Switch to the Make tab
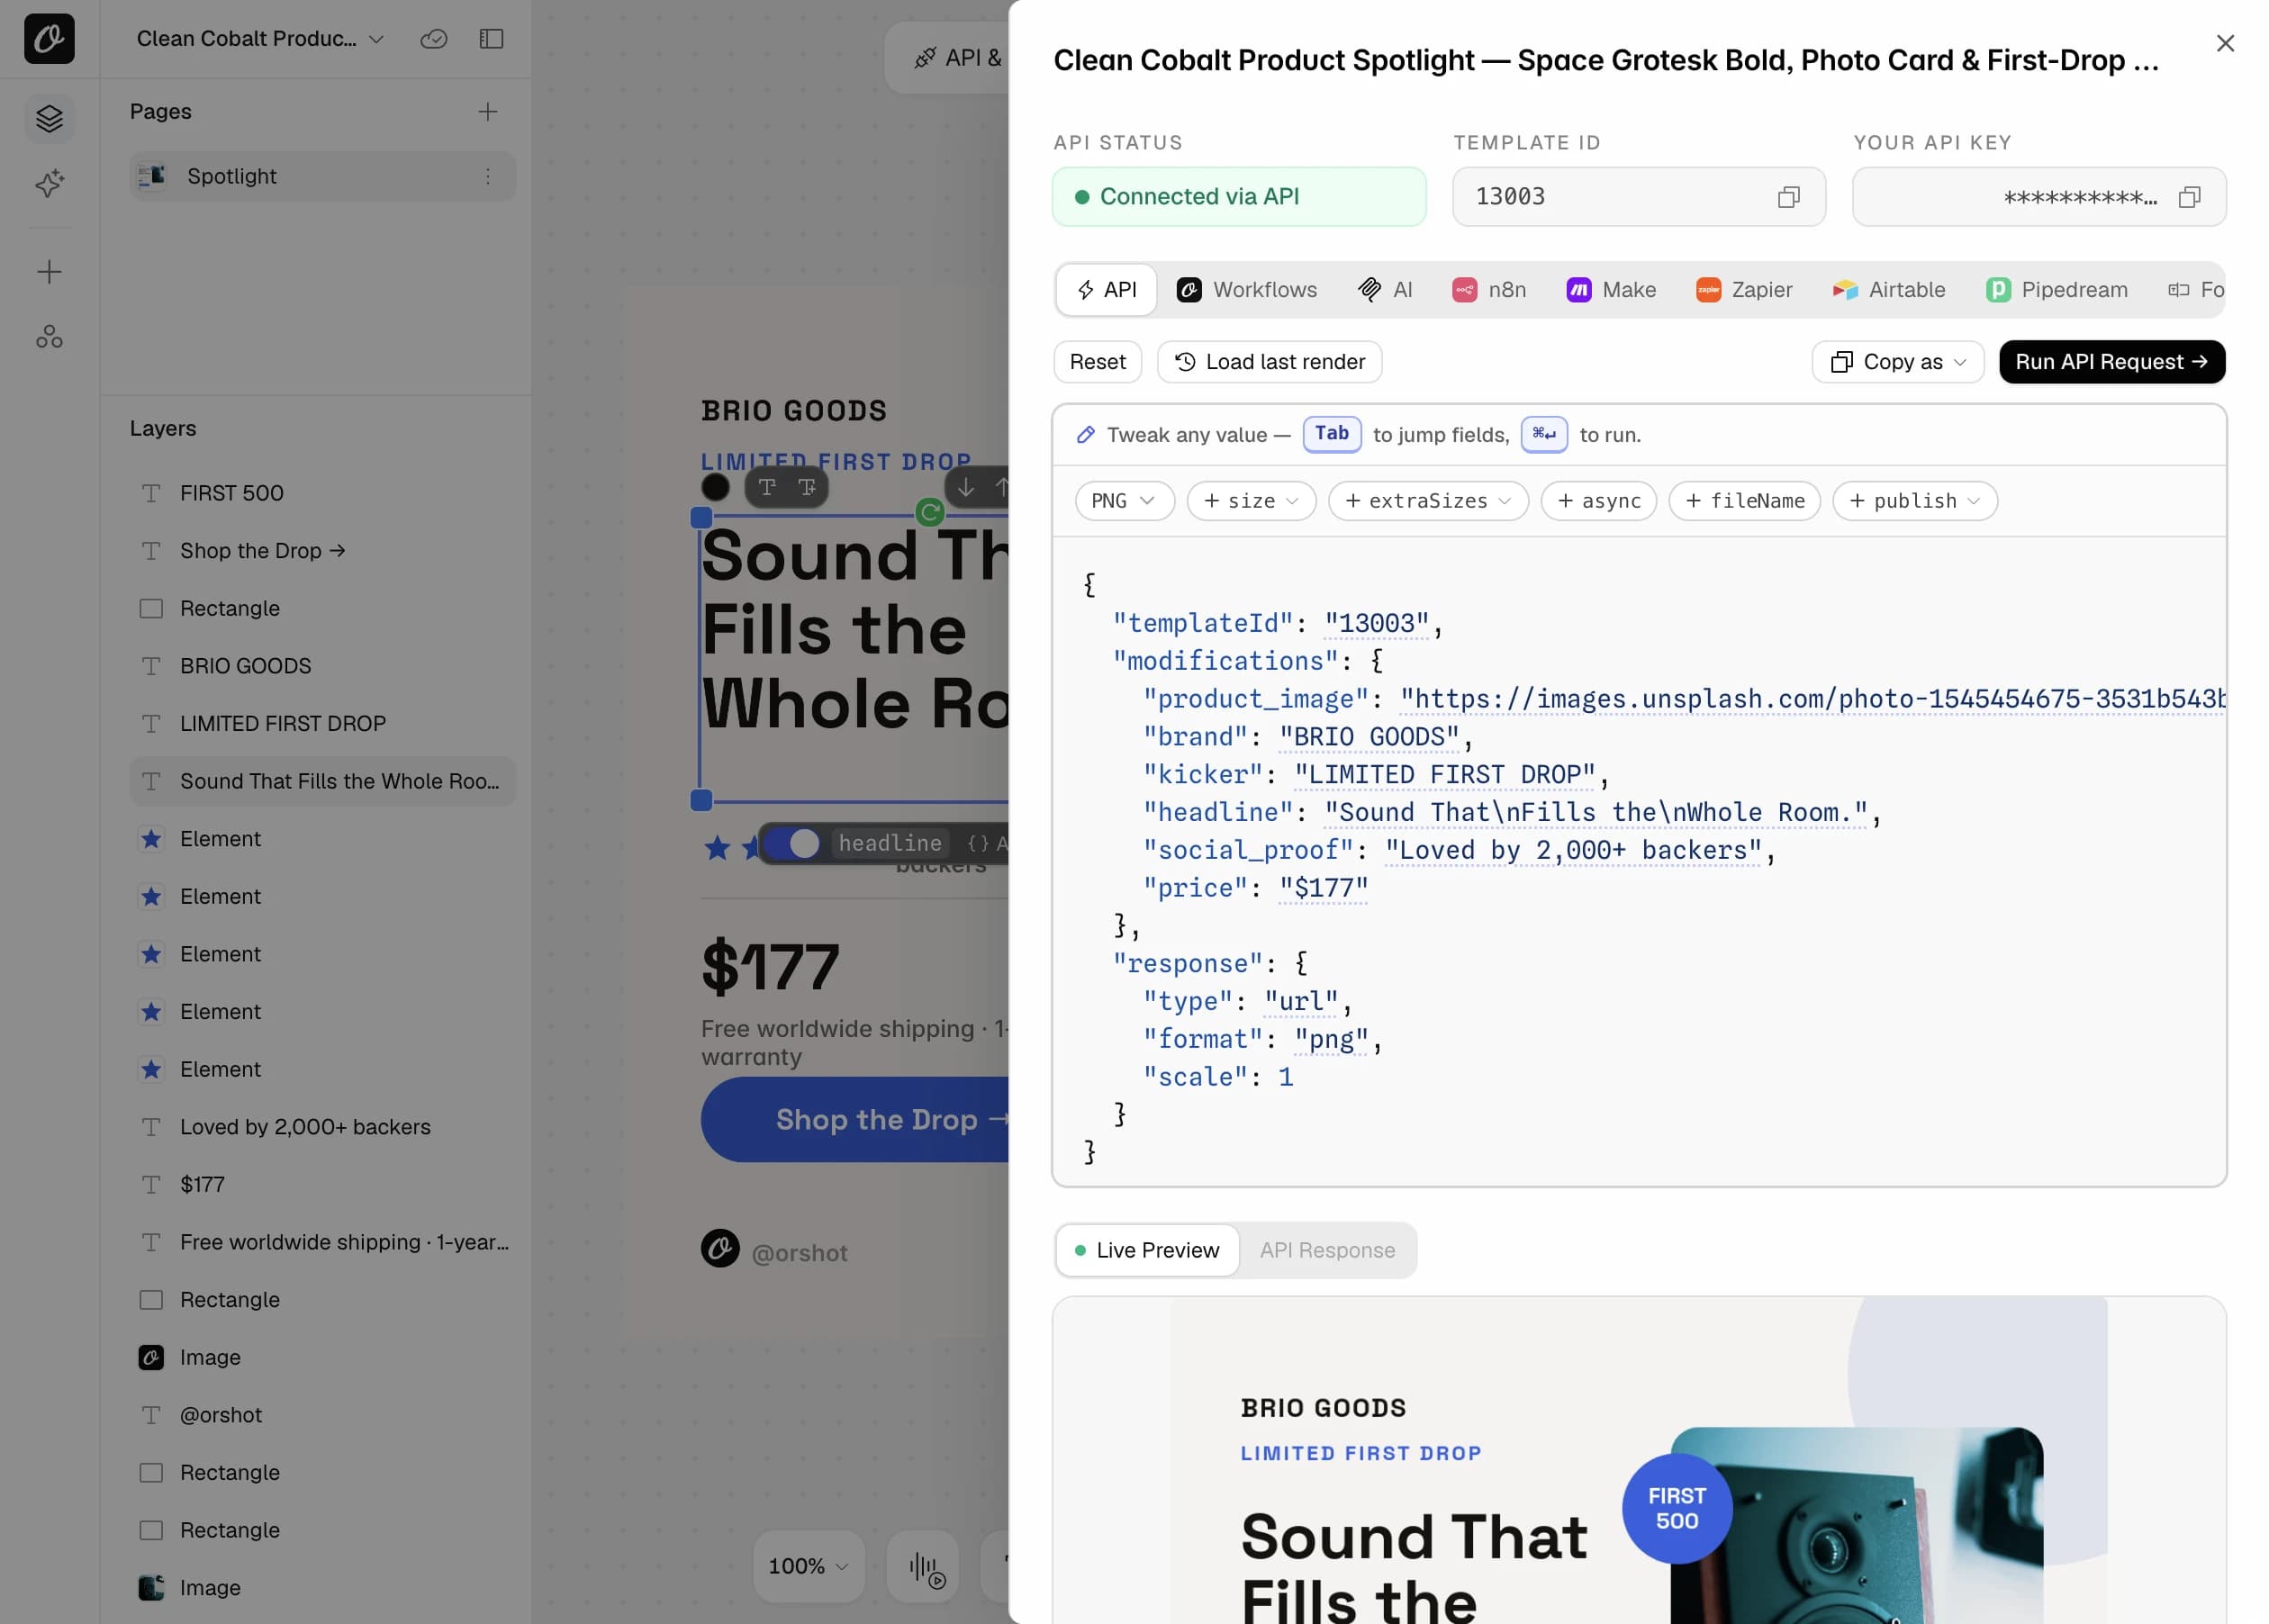The image size is (2269, 1624). [1611, 290]
